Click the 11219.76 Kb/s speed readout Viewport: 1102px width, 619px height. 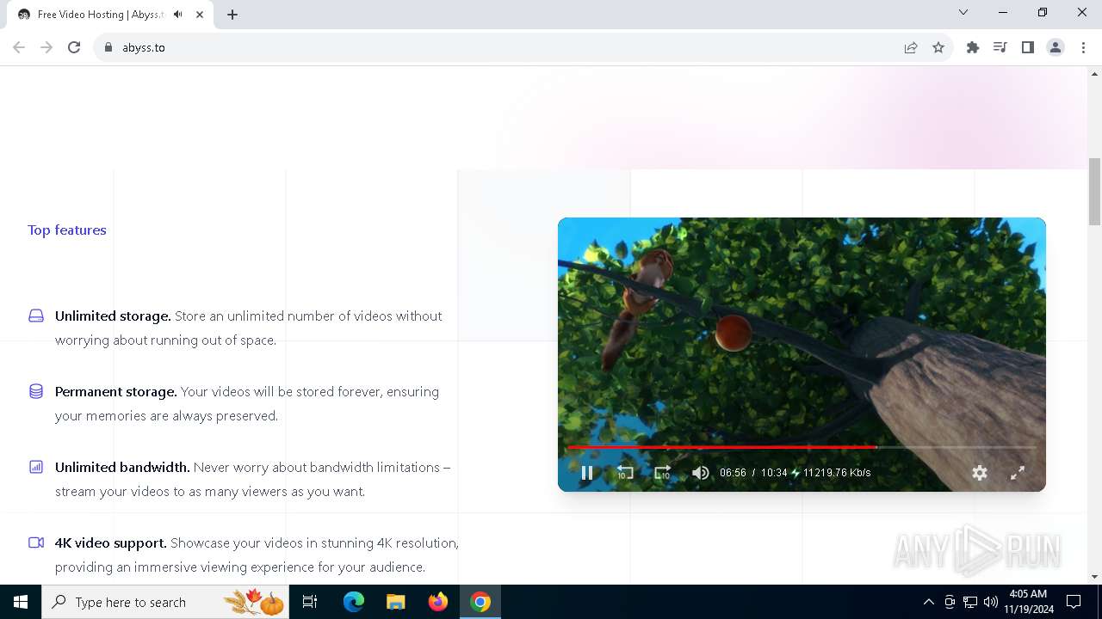click(837, 473)
